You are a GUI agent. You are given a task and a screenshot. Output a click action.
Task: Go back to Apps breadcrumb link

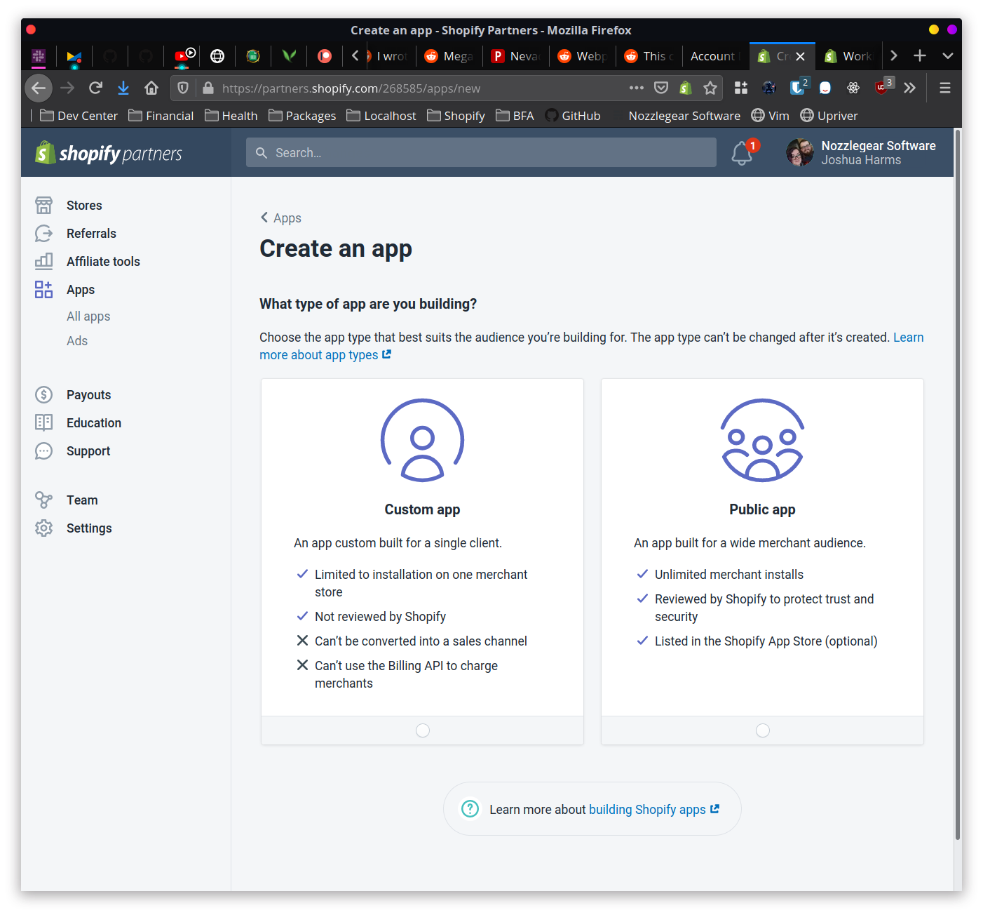click(281, 218)
